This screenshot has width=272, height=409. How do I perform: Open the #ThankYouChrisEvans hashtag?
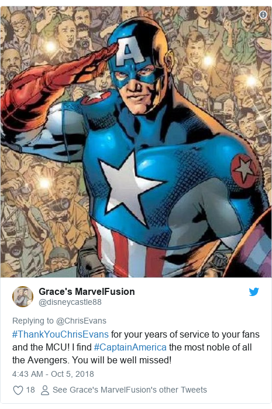[60, 335]
